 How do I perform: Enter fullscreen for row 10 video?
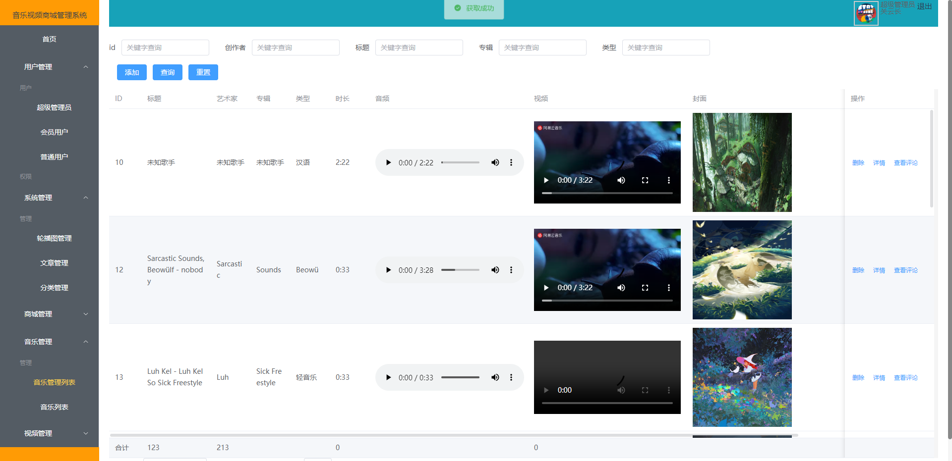point(645,180)
